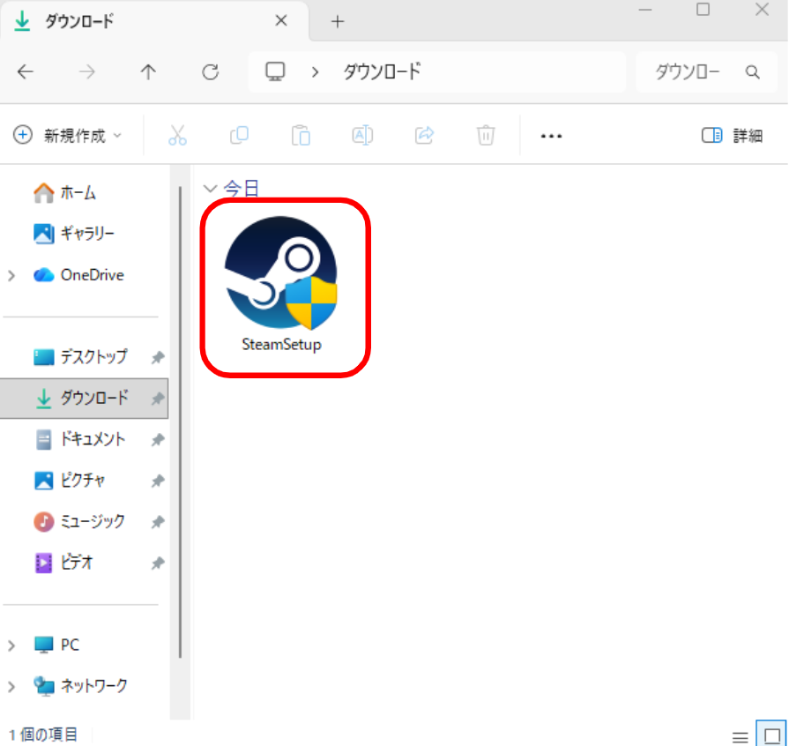Click ダウンロード breadcrumb in address bar
This screenshot has height=746, width=789.
(x=383, y=71)
